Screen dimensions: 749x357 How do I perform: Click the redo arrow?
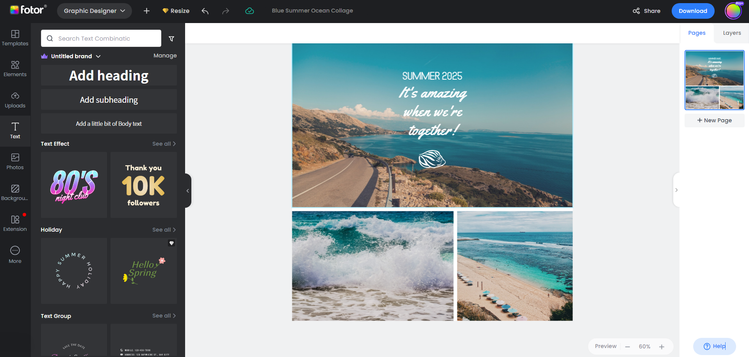pos(226,11)
